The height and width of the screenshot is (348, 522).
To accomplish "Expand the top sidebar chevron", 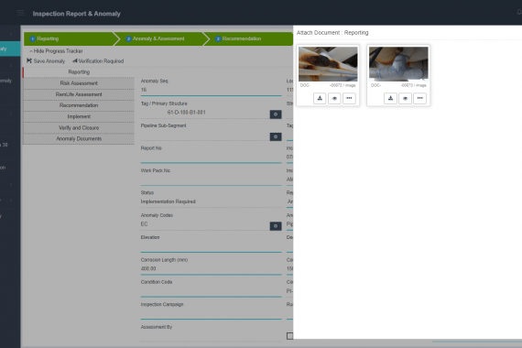I will tap(11, 34).
